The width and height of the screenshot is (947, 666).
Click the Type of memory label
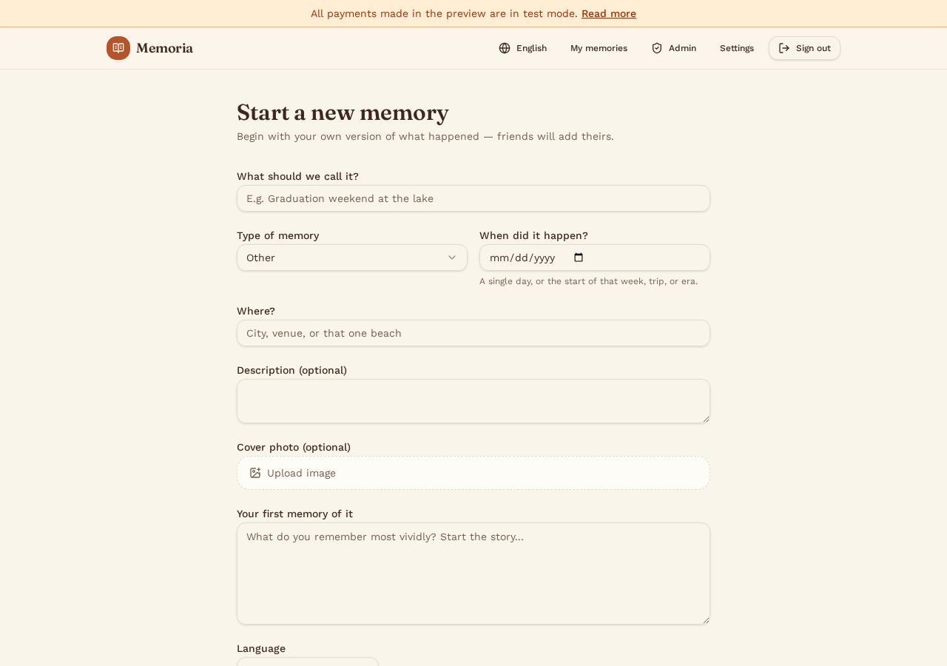coord(278,235)
